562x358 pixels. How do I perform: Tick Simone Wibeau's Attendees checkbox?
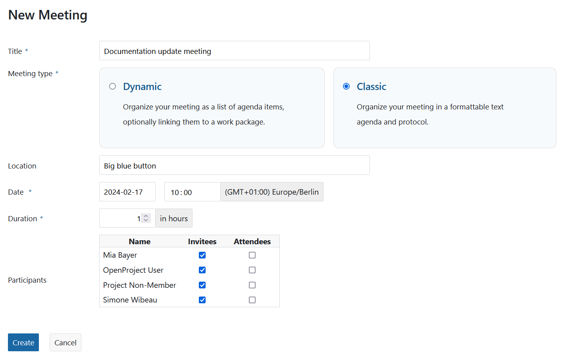252,300
